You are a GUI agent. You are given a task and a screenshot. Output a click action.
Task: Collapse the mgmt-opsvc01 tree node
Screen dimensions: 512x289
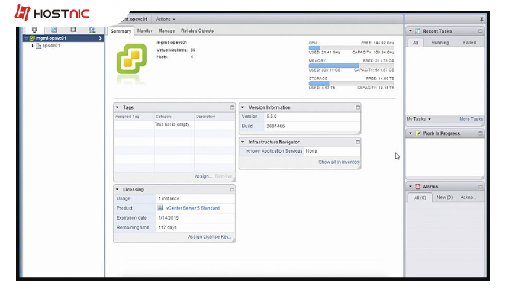[x=27, y=38]
